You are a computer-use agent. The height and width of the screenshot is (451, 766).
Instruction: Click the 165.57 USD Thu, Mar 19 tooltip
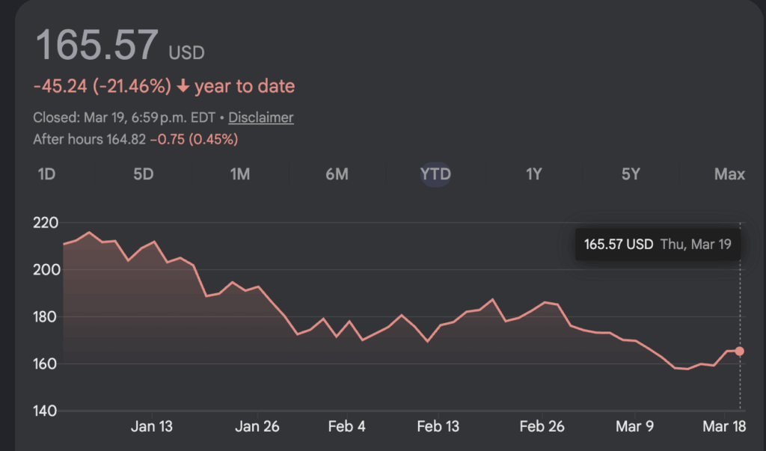tap(657, 245)
